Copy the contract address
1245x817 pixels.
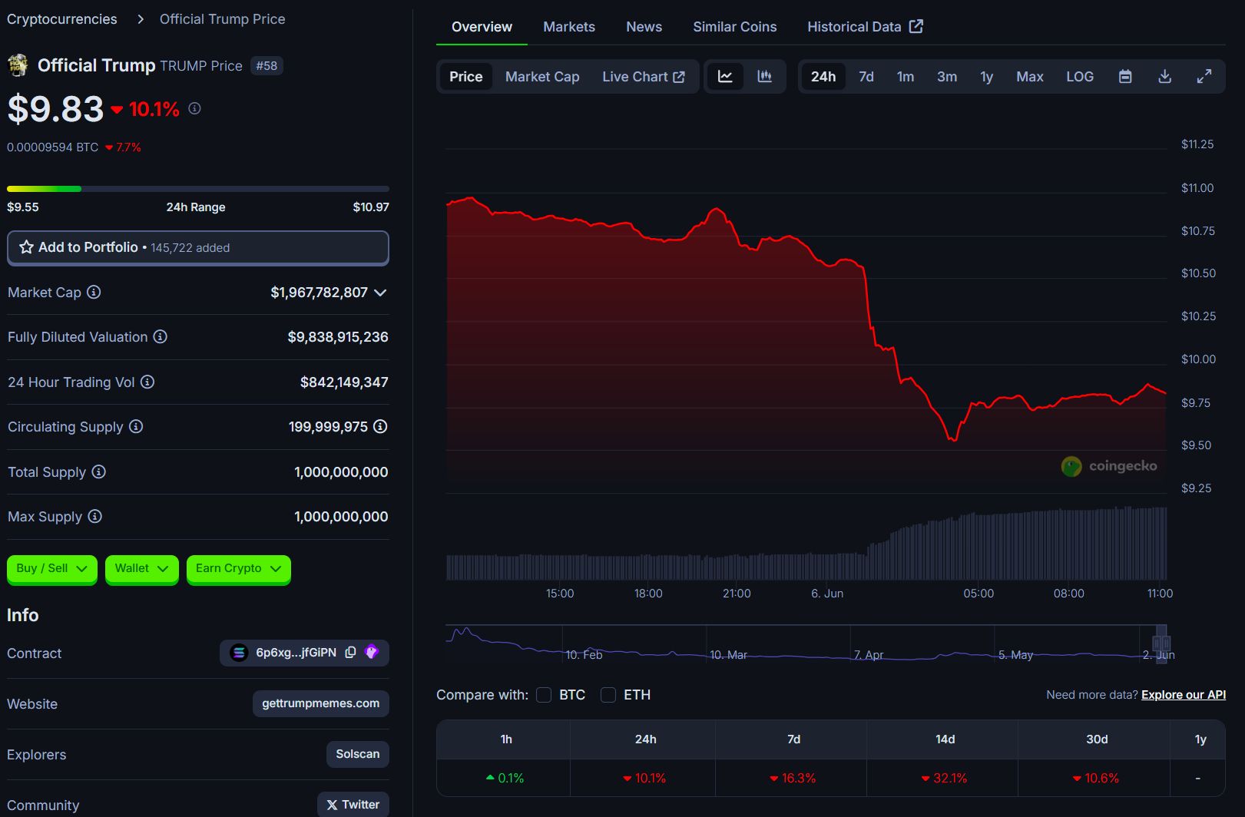(x=350, y=652)
